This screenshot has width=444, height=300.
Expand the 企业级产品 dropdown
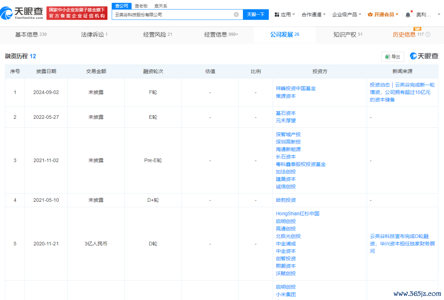click(x=360, y=14)
